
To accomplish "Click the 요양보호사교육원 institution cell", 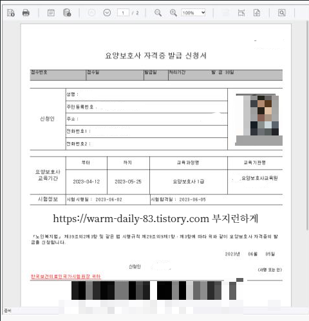I will click(255, 182).
